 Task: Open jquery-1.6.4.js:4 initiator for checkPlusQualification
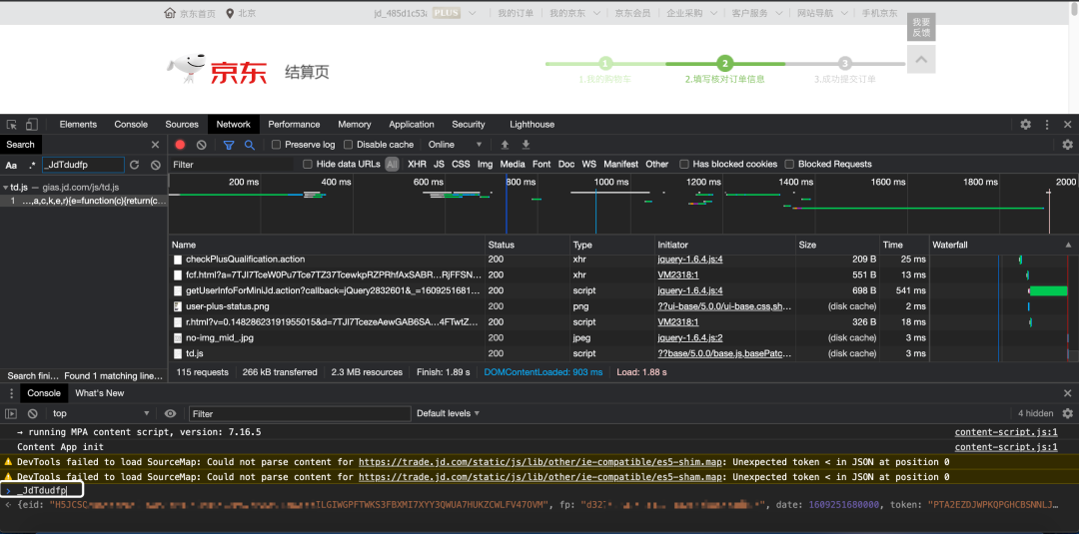tap(690, 260)
